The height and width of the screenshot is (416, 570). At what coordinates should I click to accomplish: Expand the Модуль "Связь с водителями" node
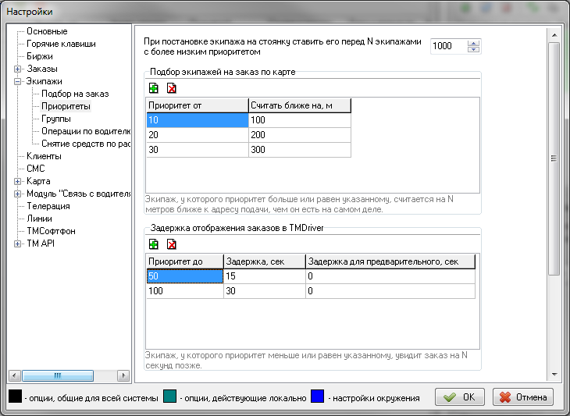17,194
